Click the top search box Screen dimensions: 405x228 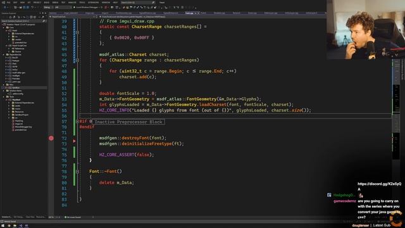click(x=138, y=3)
